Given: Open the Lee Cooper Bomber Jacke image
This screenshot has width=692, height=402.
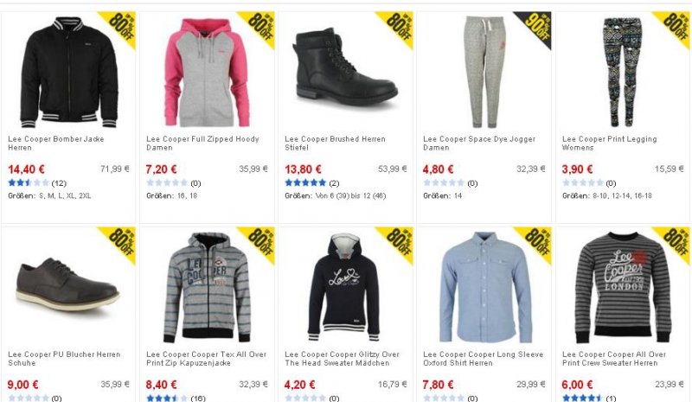Looking at the screenshot, I should pyautogui.click(x=69, y=72).
